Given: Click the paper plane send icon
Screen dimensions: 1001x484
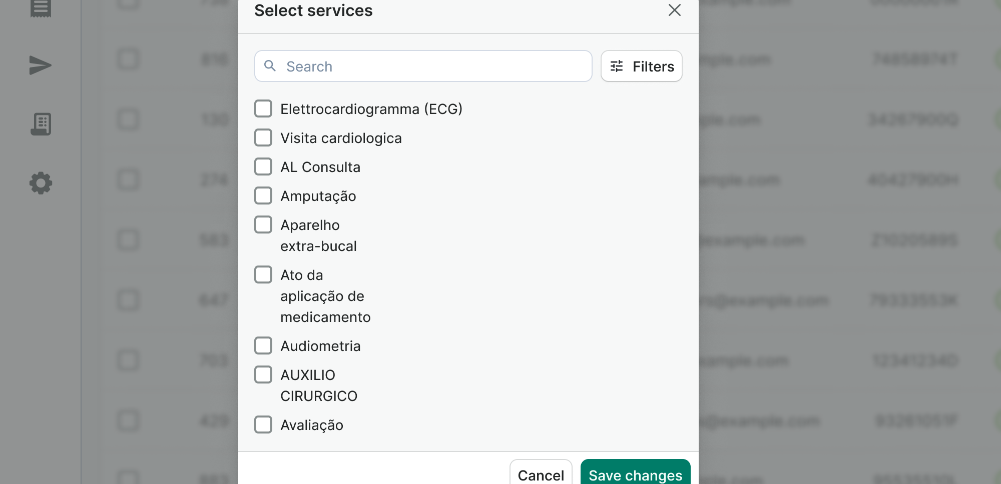Looking at the screenshot, I should click(41, 65).
